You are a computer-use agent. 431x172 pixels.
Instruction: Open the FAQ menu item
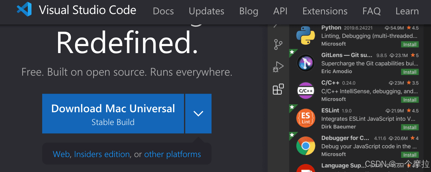(x=371, y=11)
